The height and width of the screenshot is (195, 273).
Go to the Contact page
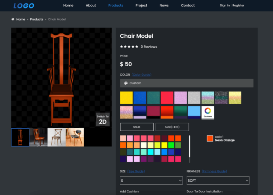pos(188,5)
